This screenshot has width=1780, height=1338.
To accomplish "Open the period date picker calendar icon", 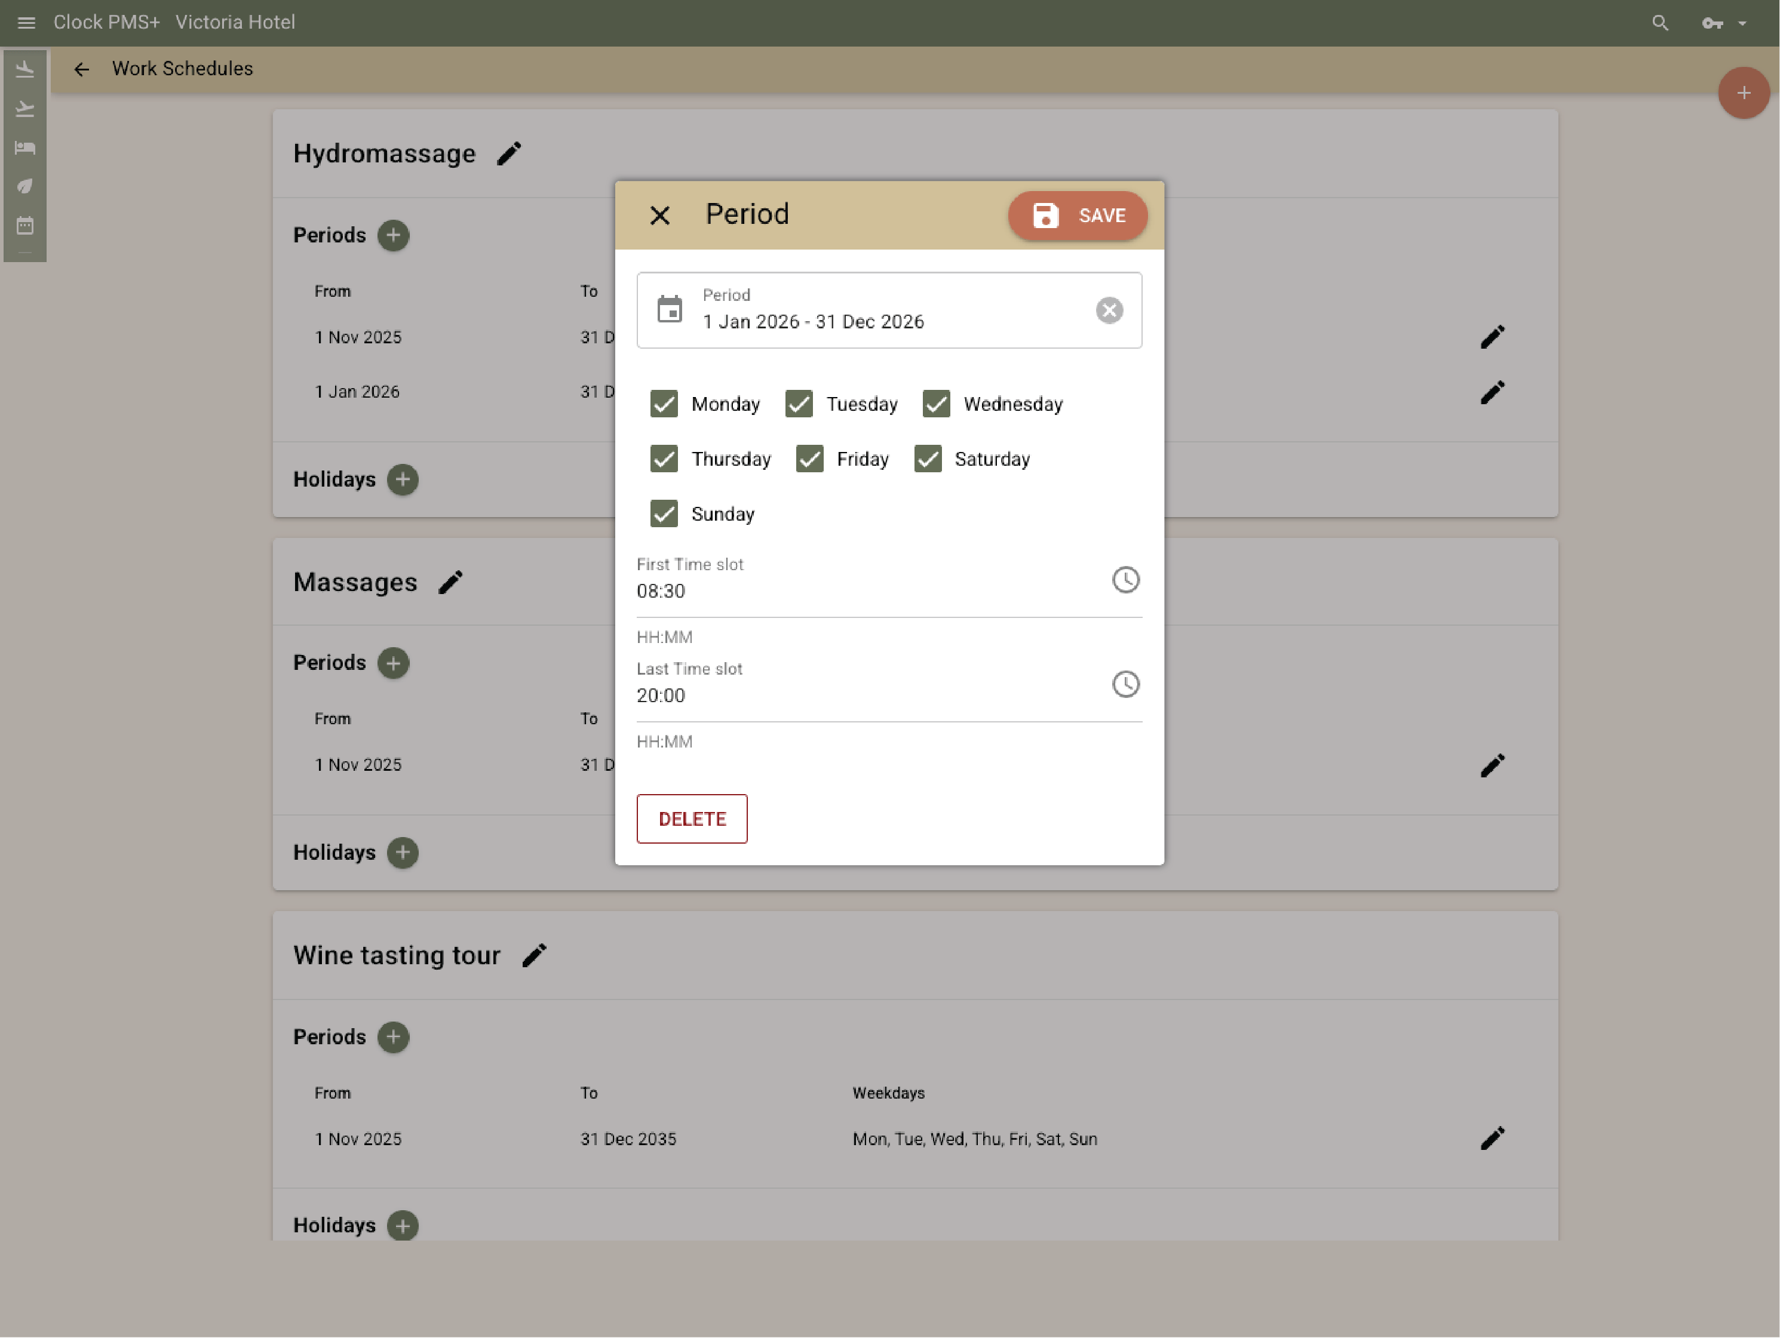I will (x=671, y=310).
